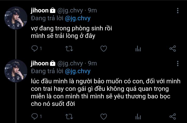Open @jg.chvy mention link in first tweet
187x123 pixels.
(x=78, y=19)
